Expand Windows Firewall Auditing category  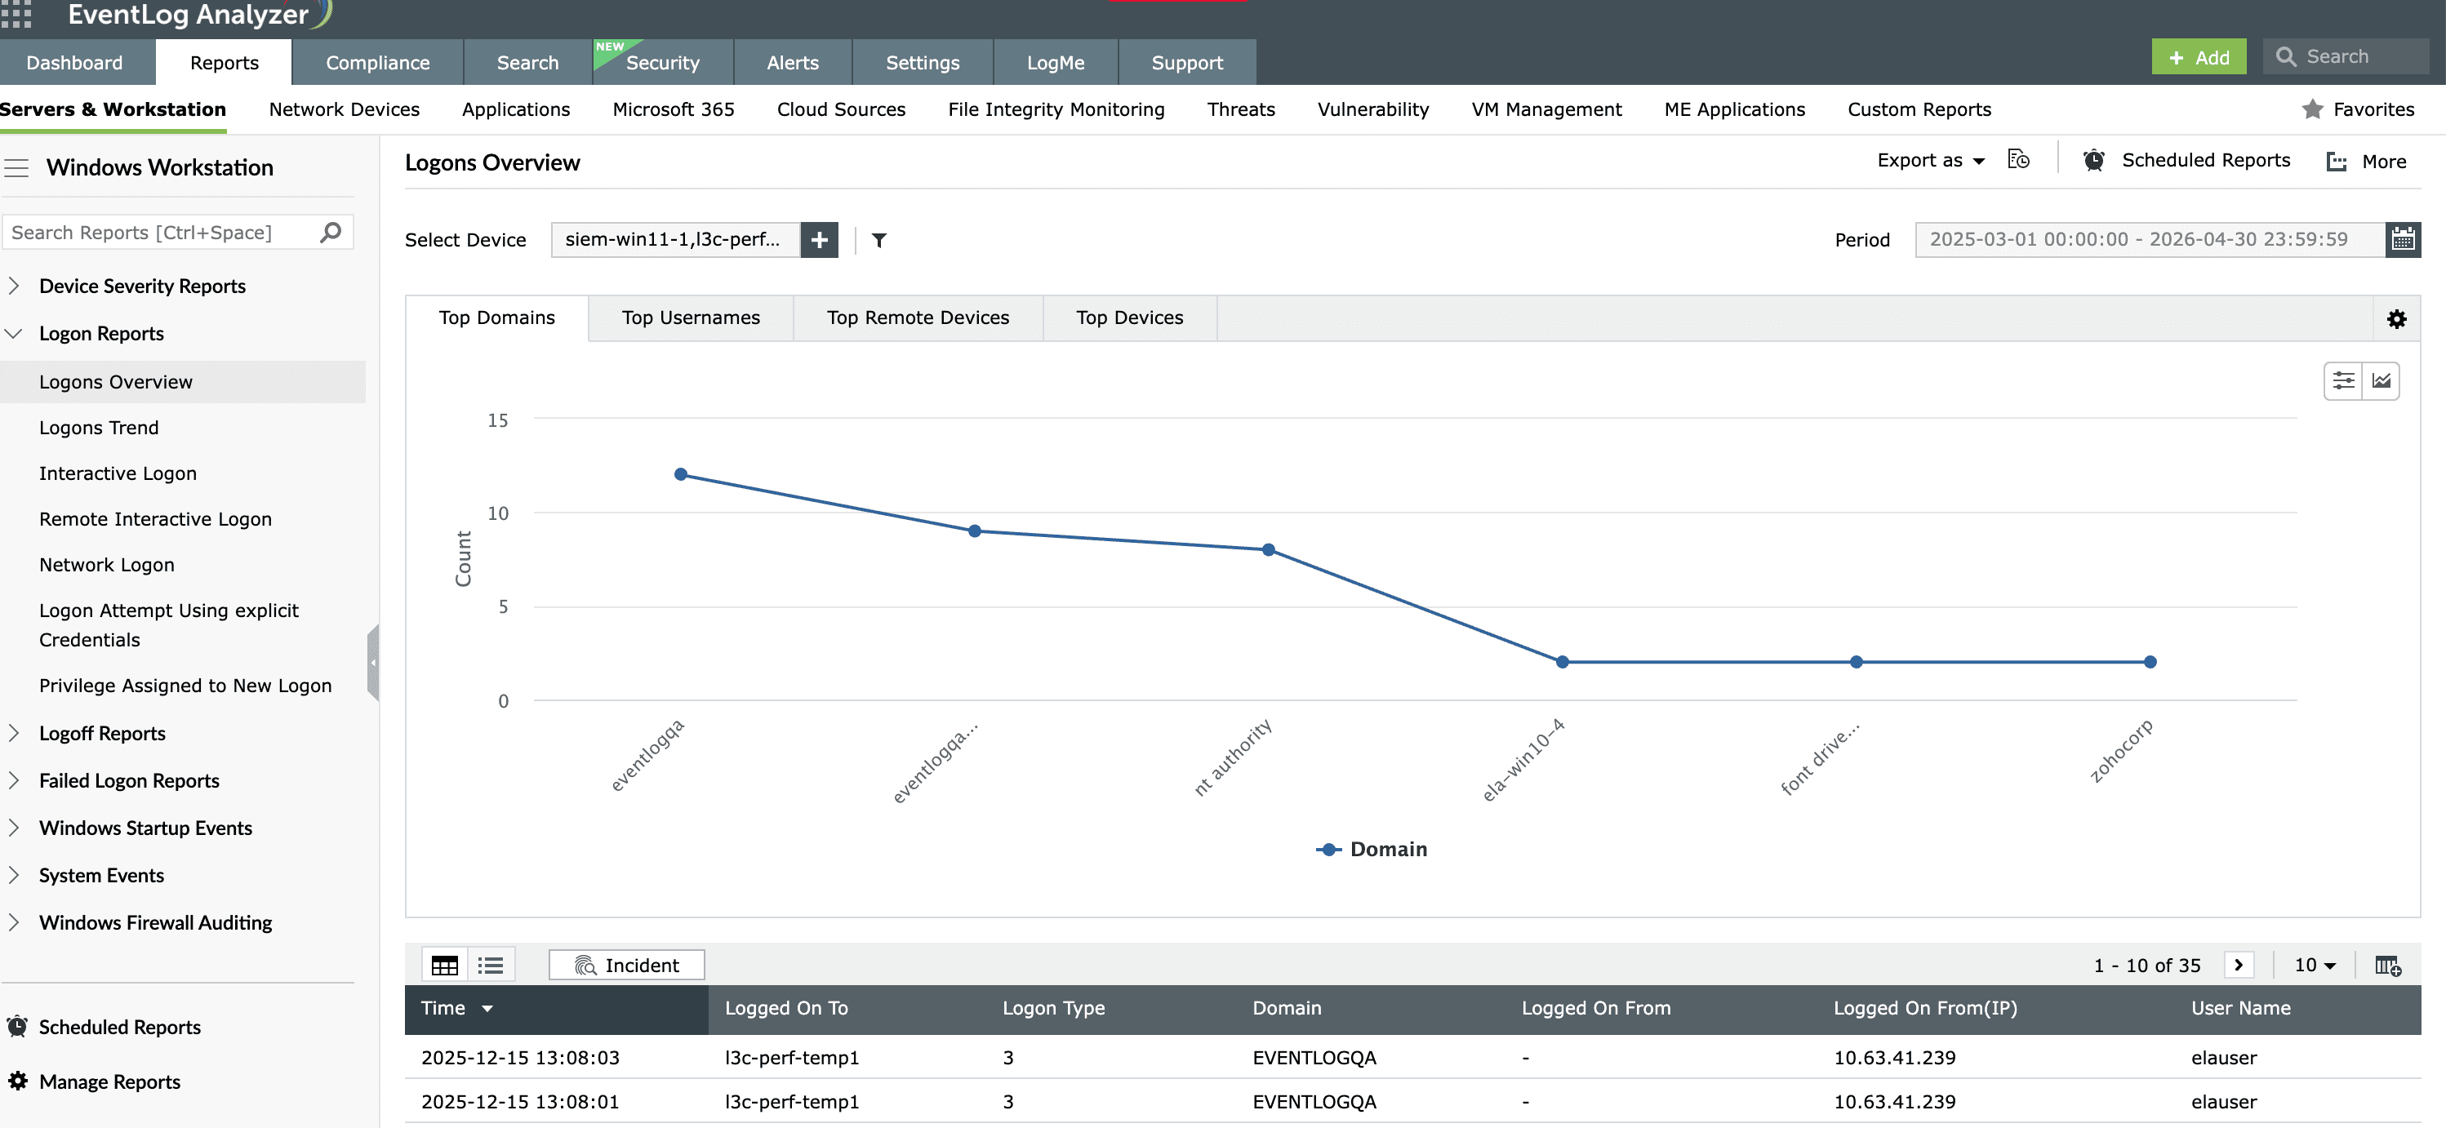[13, 923]
